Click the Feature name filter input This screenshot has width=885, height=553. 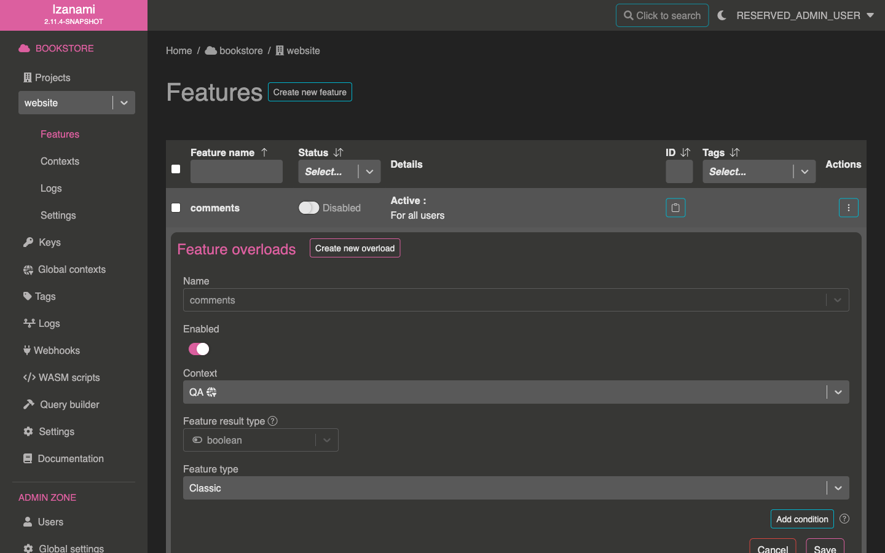(237, 171)
